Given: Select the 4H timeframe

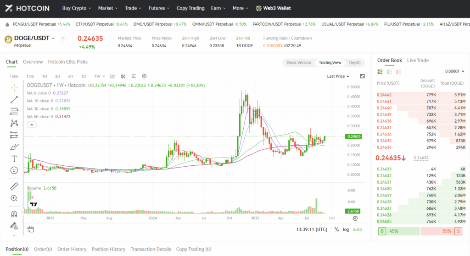Looking at the screenshot, I should (70, 76).
